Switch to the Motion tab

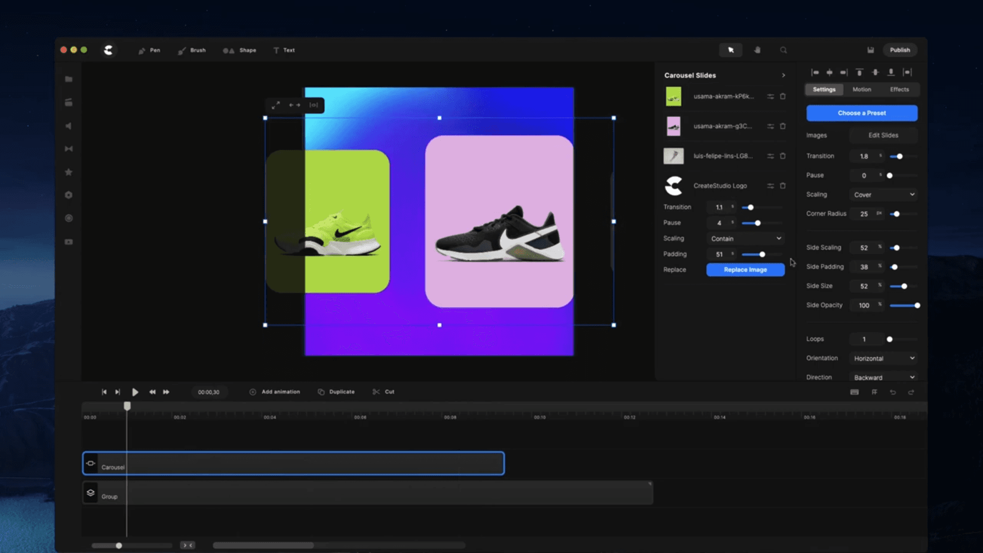coord(862,90)
